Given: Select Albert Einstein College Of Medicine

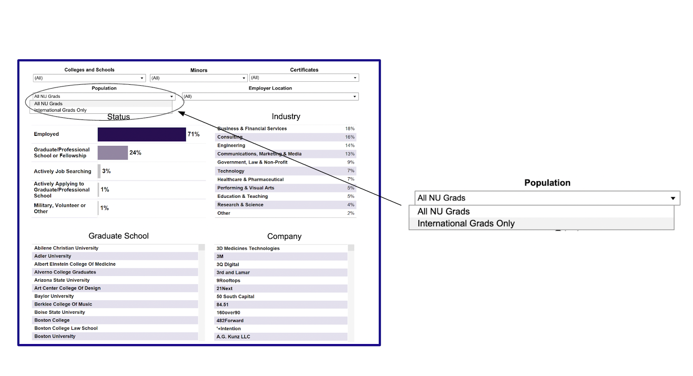Looking at the screenshot, I should [x=115, y=264].
